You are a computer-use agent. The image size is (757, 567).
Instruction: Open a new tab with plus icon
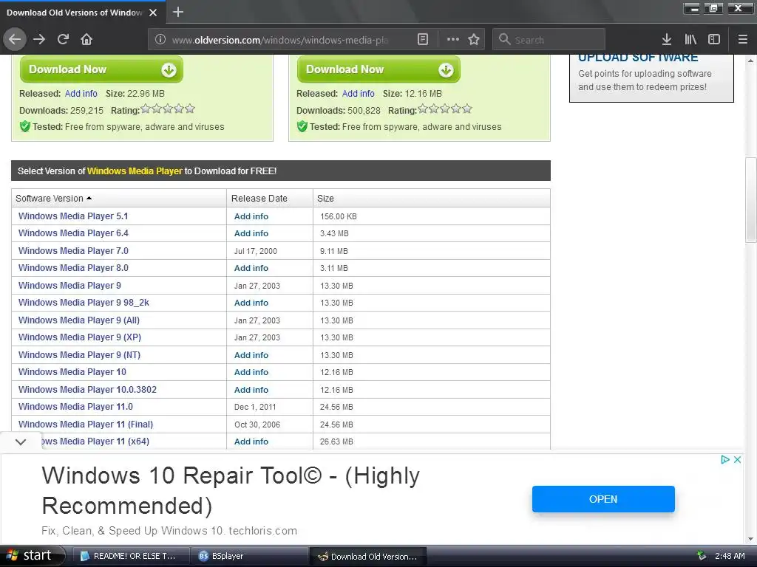(178, 12)
